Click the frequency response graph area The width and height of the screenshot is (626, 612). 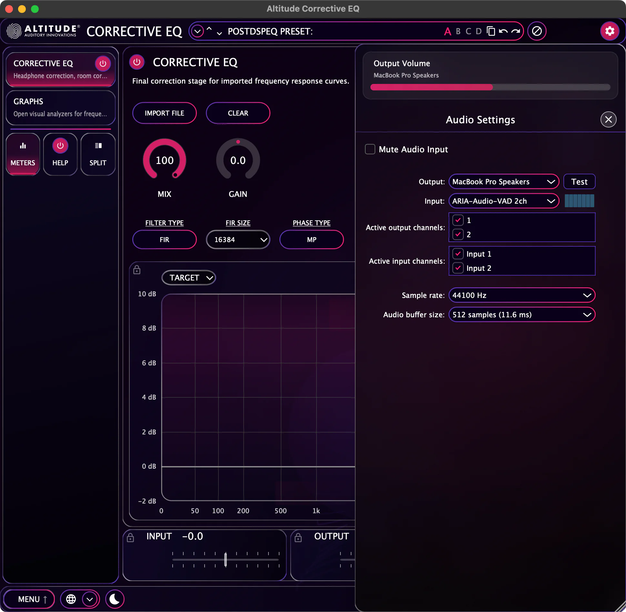(x=258, y=397)
